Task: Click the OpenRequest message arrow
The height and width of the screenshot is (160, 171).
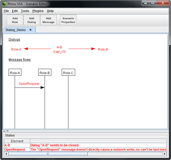Action: pos(30,87)
